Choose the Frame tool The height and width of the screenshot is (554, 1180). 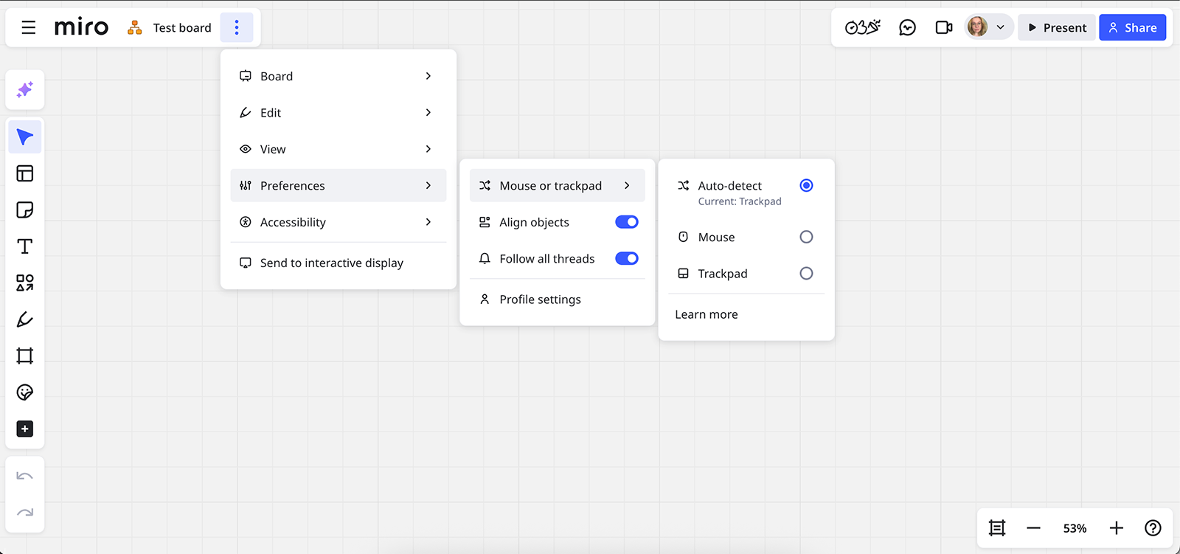[24, 356]
